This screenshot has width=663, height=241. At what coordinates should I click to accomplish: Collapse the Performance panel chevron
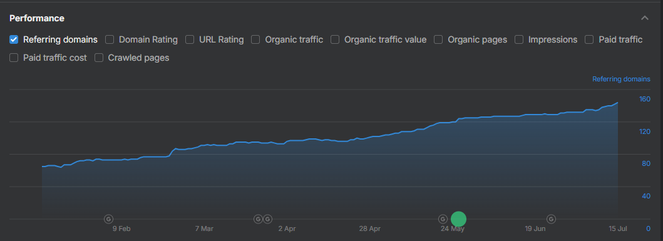click(x=644, y=18)
